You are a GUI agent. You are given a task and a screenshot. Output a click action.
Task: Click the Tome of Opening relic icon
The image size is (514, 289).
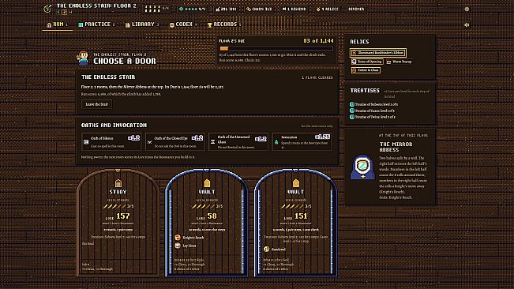pos(354,62)
